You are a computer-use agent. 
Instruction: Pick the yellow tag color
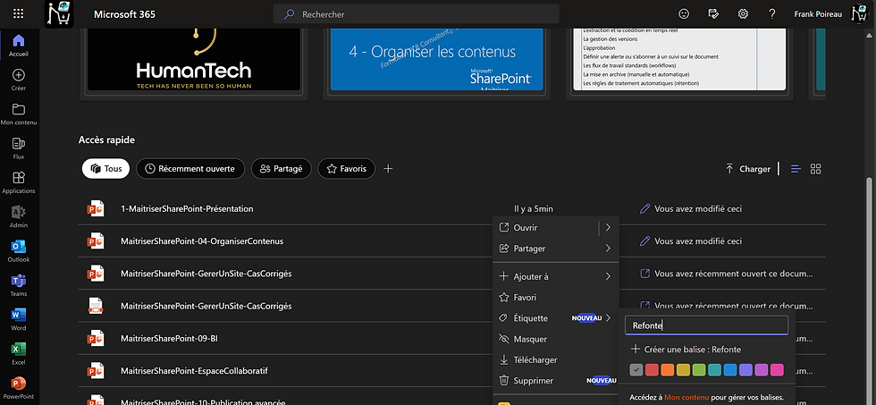tap(683, 370)
